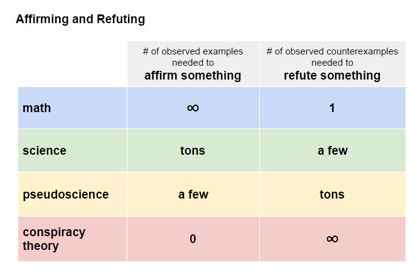Click the 'Affirming and Refuting' title
This screenshot has width=420, height=280.
click(x=80, y=19)
